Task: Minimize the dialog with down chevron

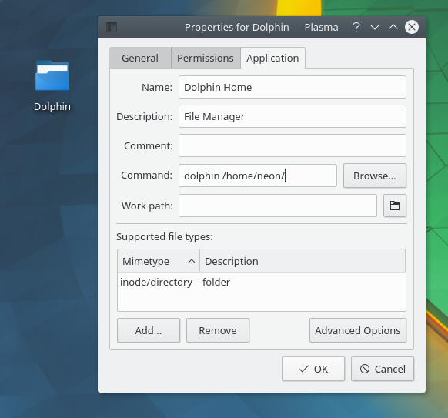Action: coord(375,27)
